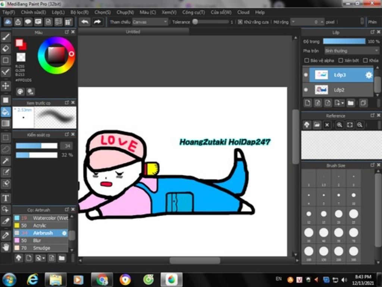Viewport: 382px width, 287px height.
Task: Toggle Xén bớt checkbox
Action: (x=341, y=60)
